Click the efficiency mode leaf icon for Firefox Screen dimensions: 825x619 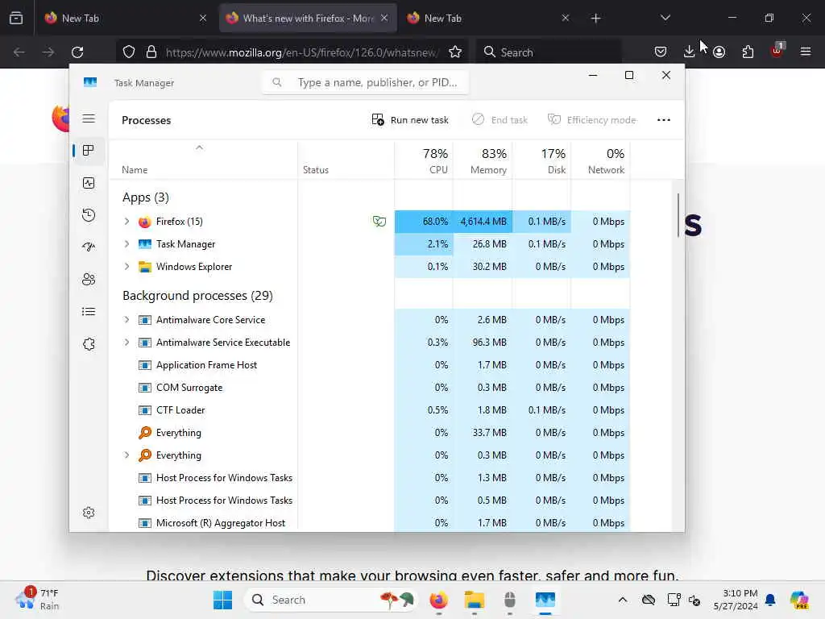[x=379, y=222]
